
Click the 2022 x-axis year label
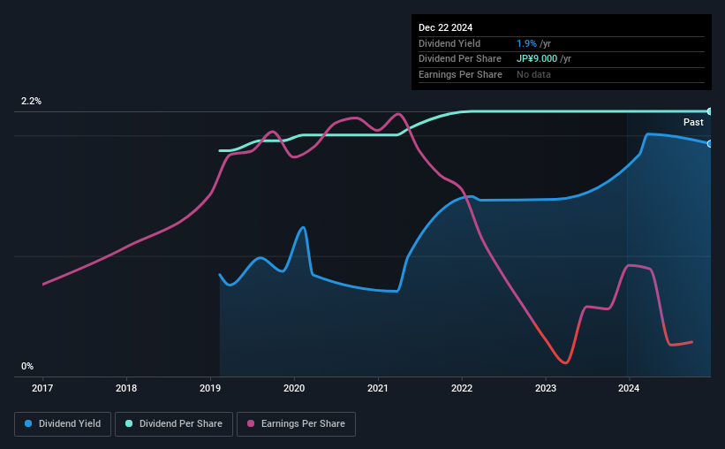coord(462,388)
